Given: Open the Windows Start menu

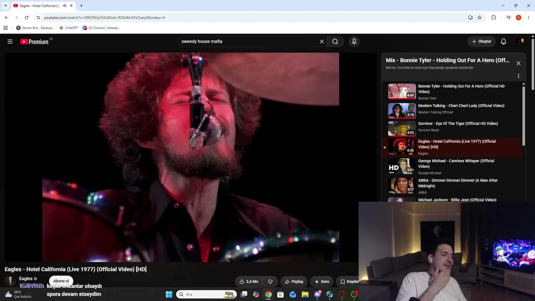Looking at the screenshot, I should tap(169, 294).
